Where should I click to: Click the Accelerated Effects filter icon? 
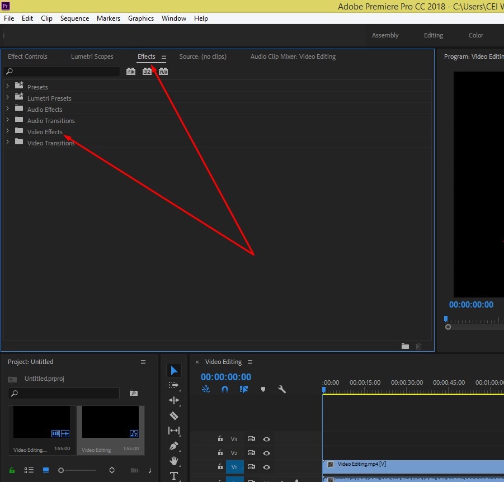click(131, 72)
